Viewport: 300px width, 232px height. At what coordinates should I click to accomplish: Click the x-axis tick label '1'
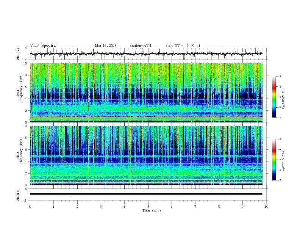click(x=54, y=207)
